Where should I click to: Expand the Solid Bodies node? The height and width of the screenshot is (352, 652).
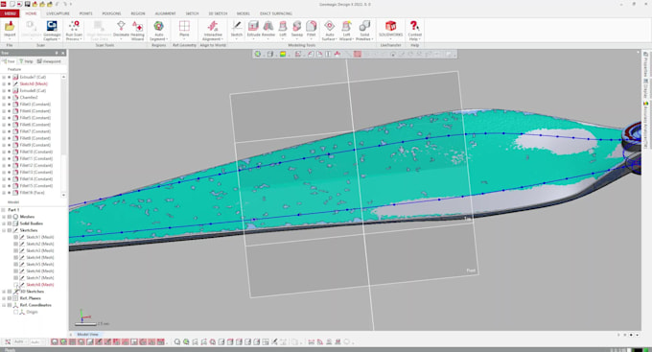[4, 223]
